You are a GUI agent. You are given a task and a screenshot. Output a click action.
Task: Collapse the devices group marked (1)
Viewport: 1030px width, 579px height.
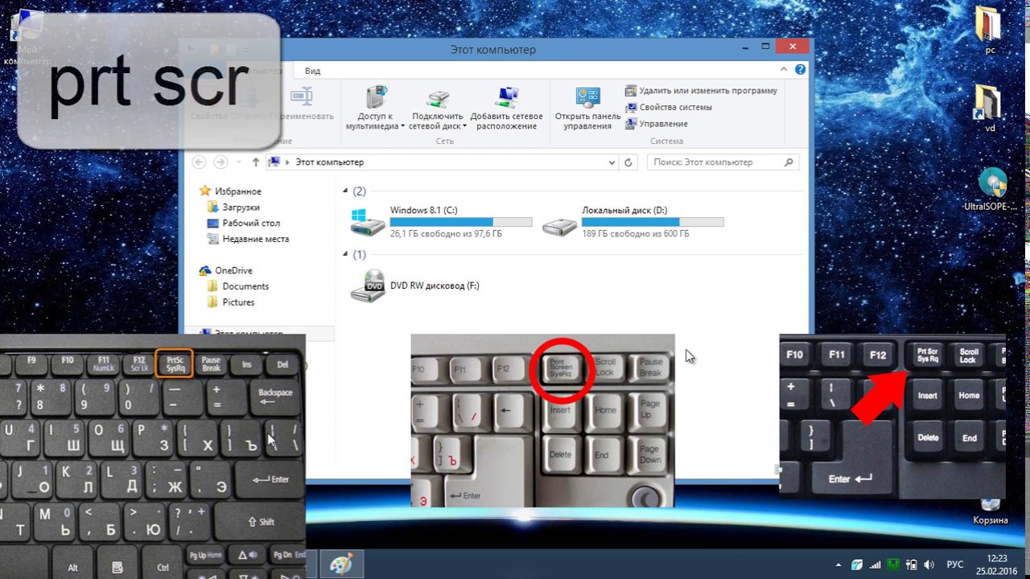pyautogui.click(x=346, y=255)
